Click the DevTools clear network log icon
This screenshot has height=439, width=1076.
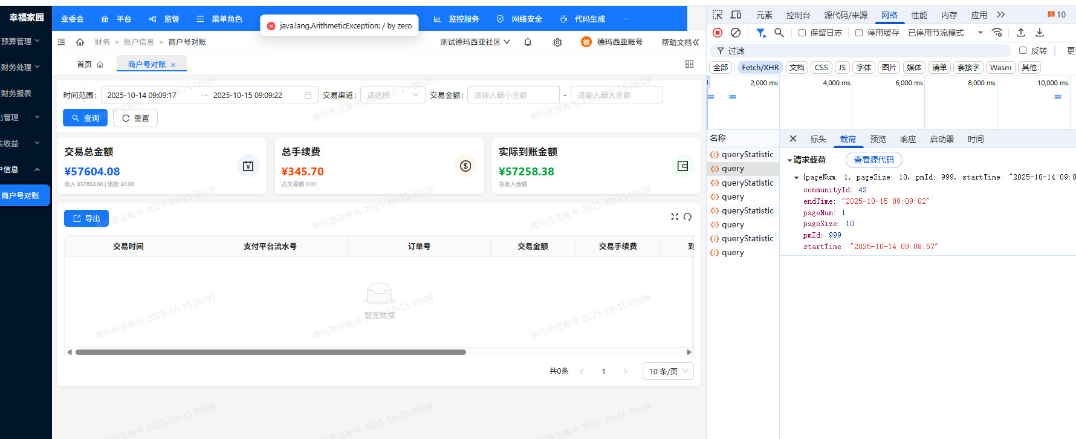[x=736, y=33]
